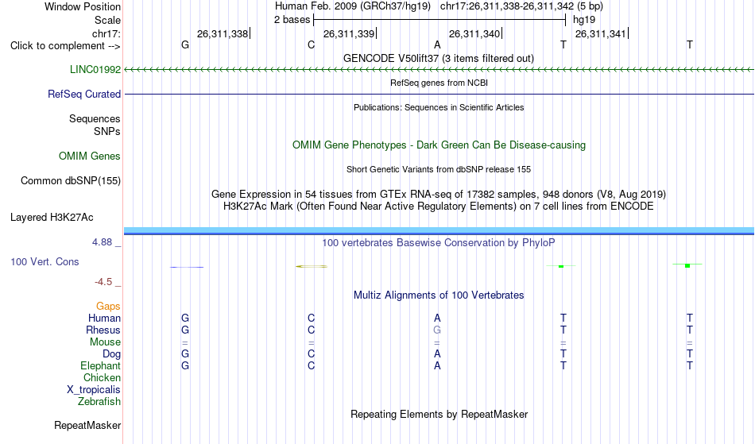Click 100 vertebrates Basewise Conservation by PhyloP title
Viewport: 755px width, 444px height.
439,243
